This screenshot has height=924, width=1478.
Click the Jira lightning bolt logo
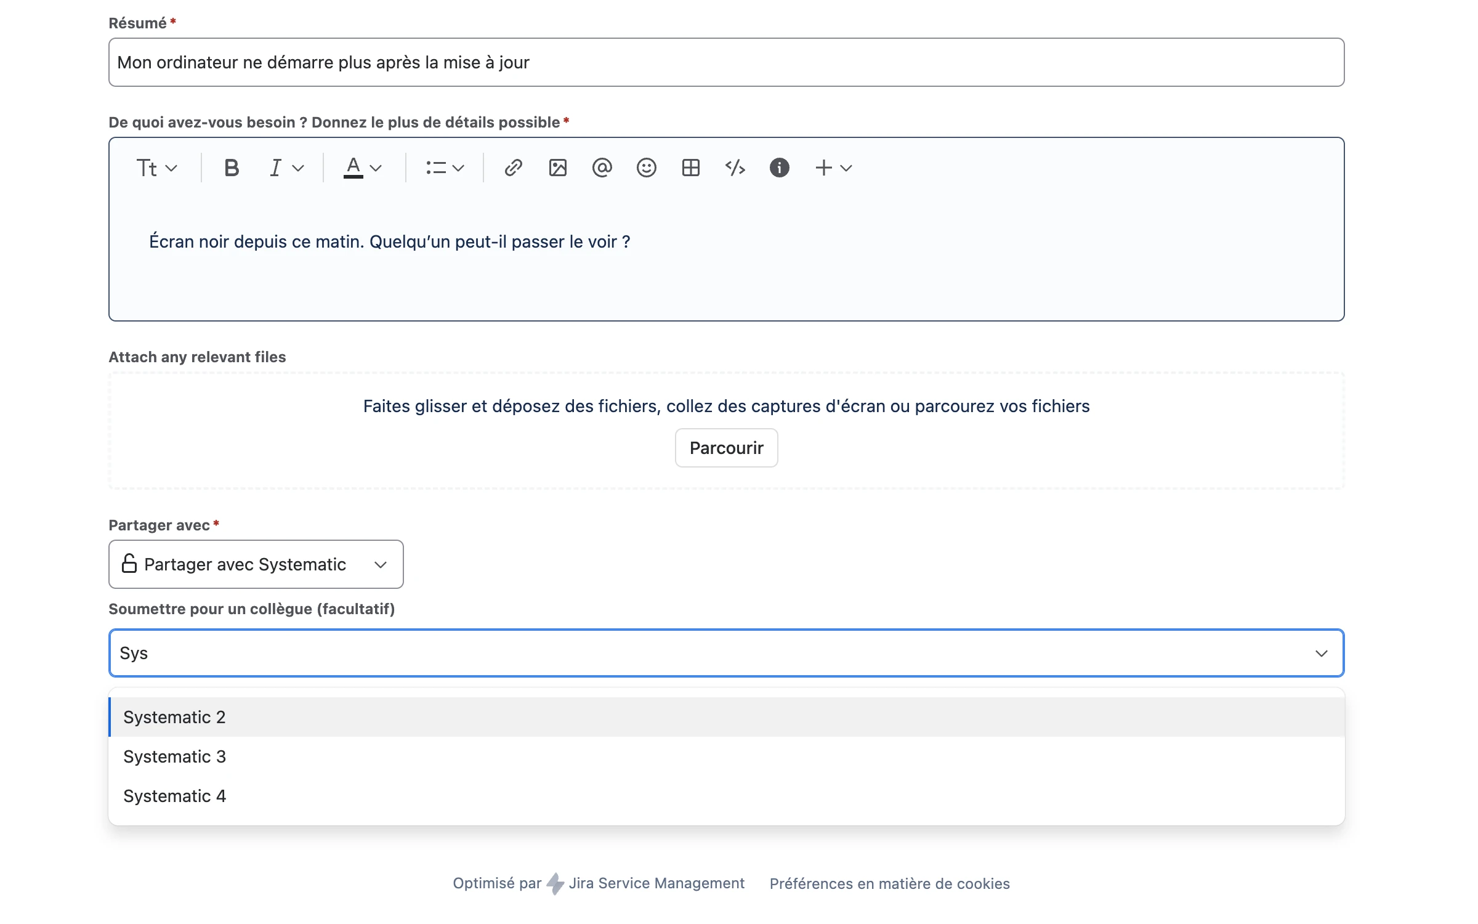click(555, 883)
